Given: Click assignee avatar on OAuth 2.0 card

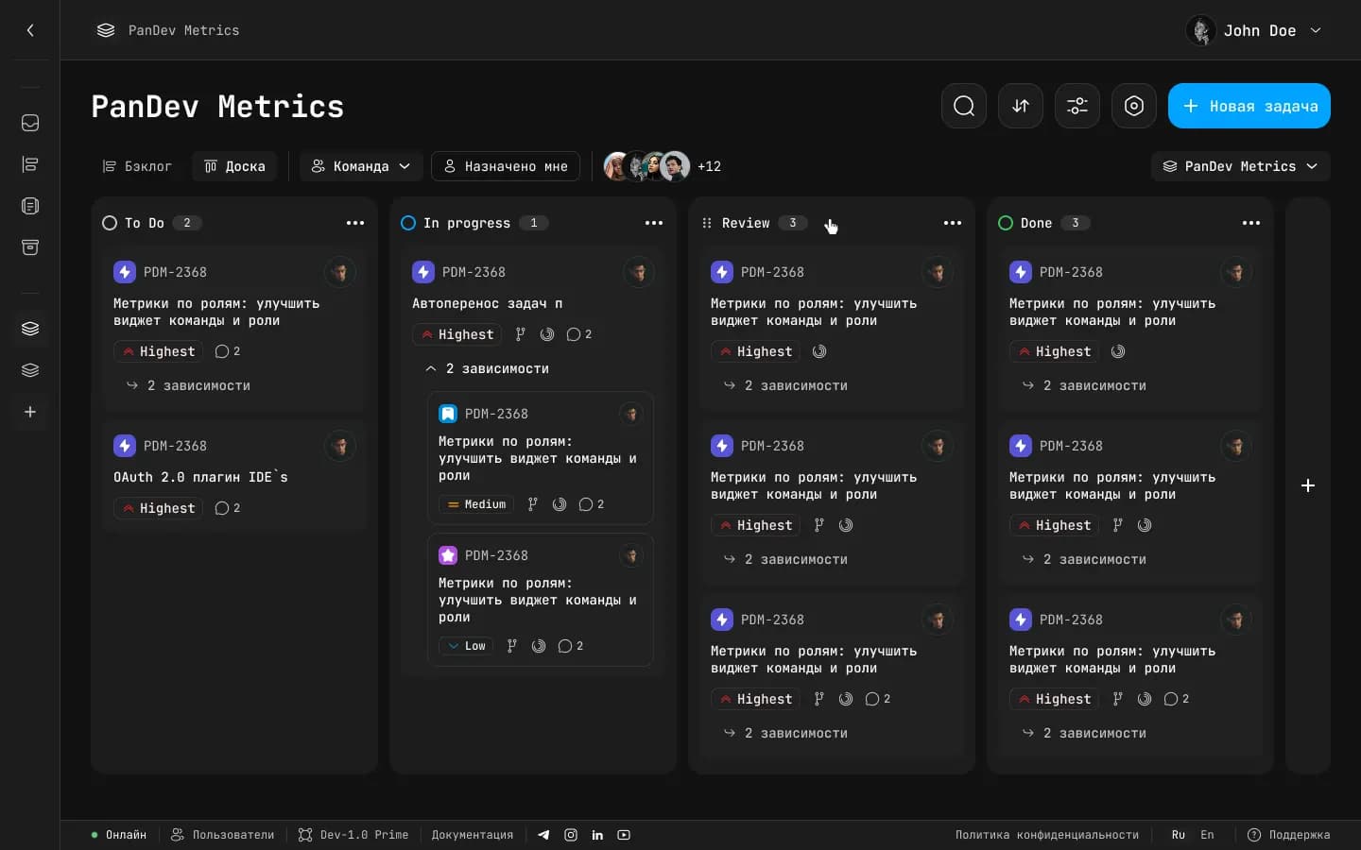Looking at the screenshot, I should (340, 446).
